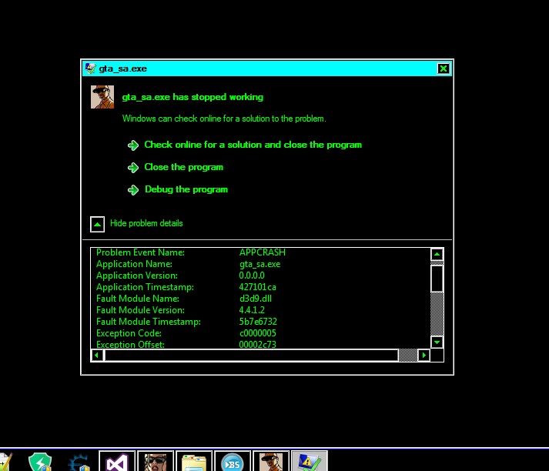Image resolution: width=549 pixels, height=471 pixels.
Task: Click the gta_sa.exe character icon in dialog
Action: point(102,97)
